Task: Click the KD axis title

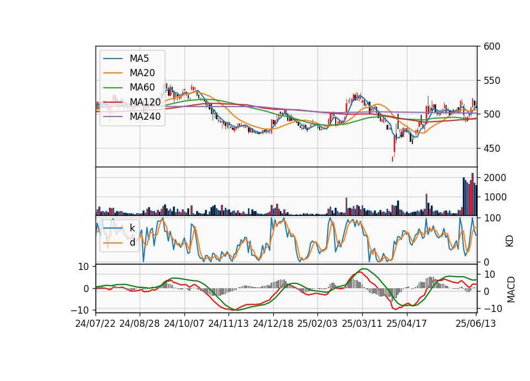Action: 510,241
